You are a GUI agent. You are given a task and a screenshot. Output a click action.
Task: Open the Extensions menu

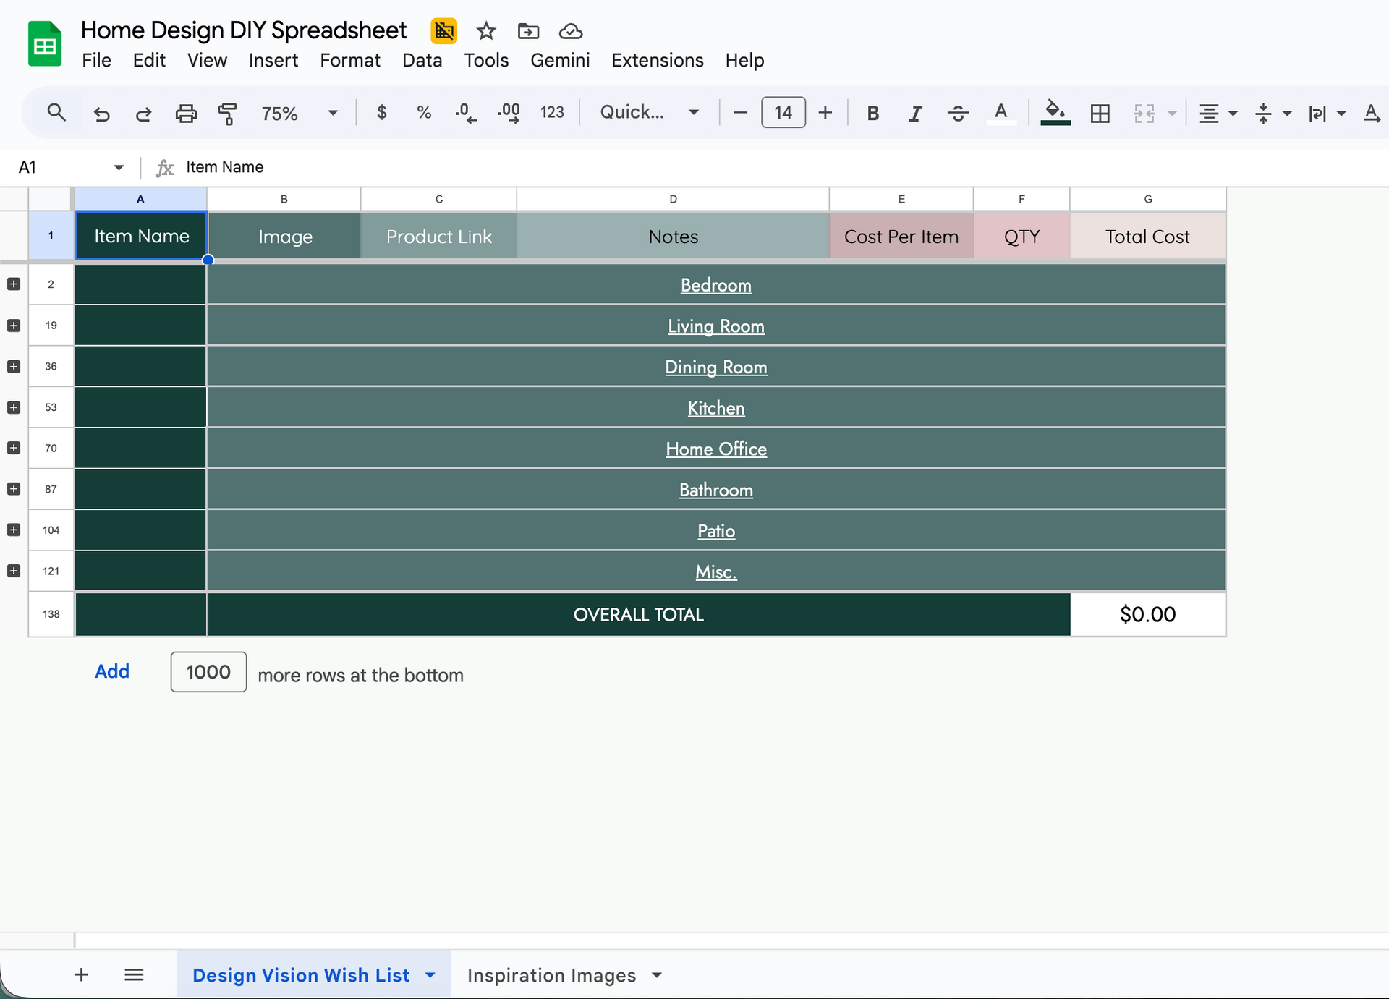657,60
